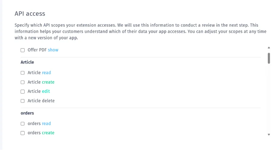Click the blue 'show' word after Offer PDF
This screenshot has width=277, height=150.
[53, 50]
